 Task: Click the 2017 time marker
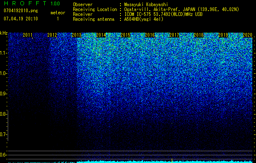click(x=174, y=35)
